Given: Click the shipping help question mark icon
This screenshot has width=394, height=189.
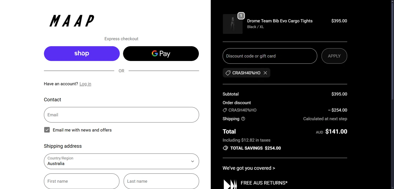Looking at the screenshot, I should pos(243,119).
